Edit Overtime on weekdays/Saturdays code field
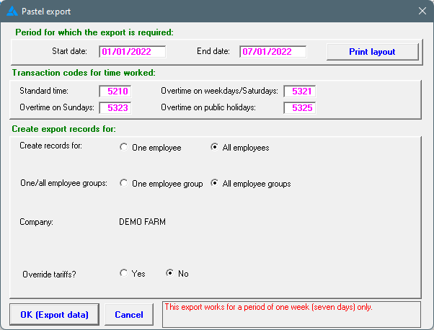Viewport: 434px width, 330px height. click(300, 92)
